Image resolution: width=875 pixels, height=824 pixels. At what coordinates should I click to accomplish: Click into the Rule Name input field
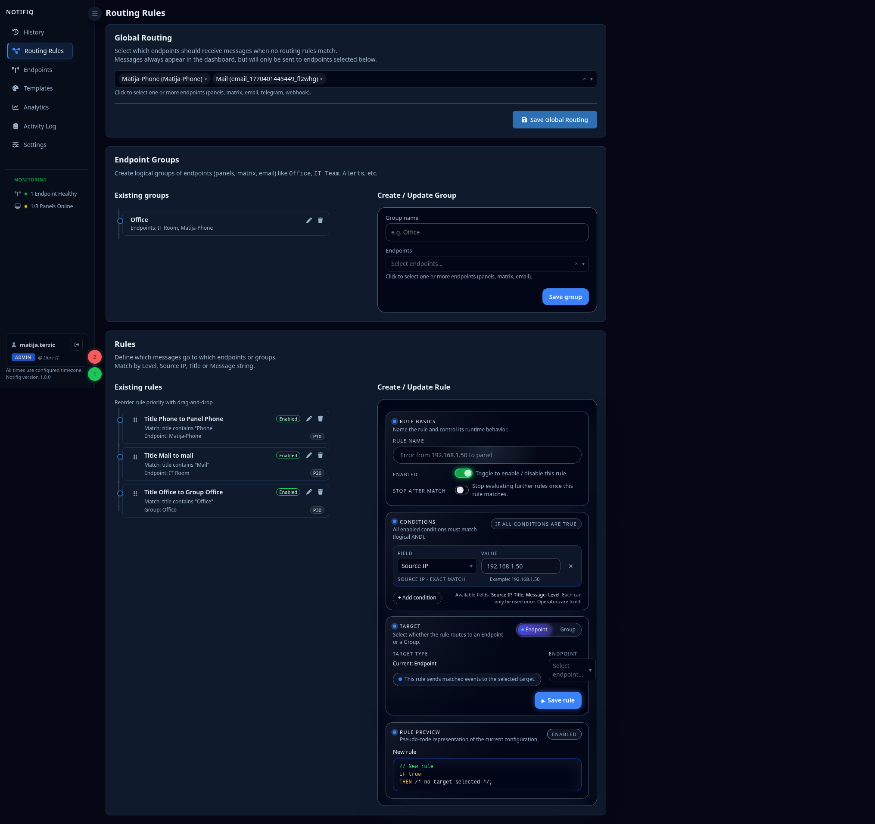coord(487,455)
